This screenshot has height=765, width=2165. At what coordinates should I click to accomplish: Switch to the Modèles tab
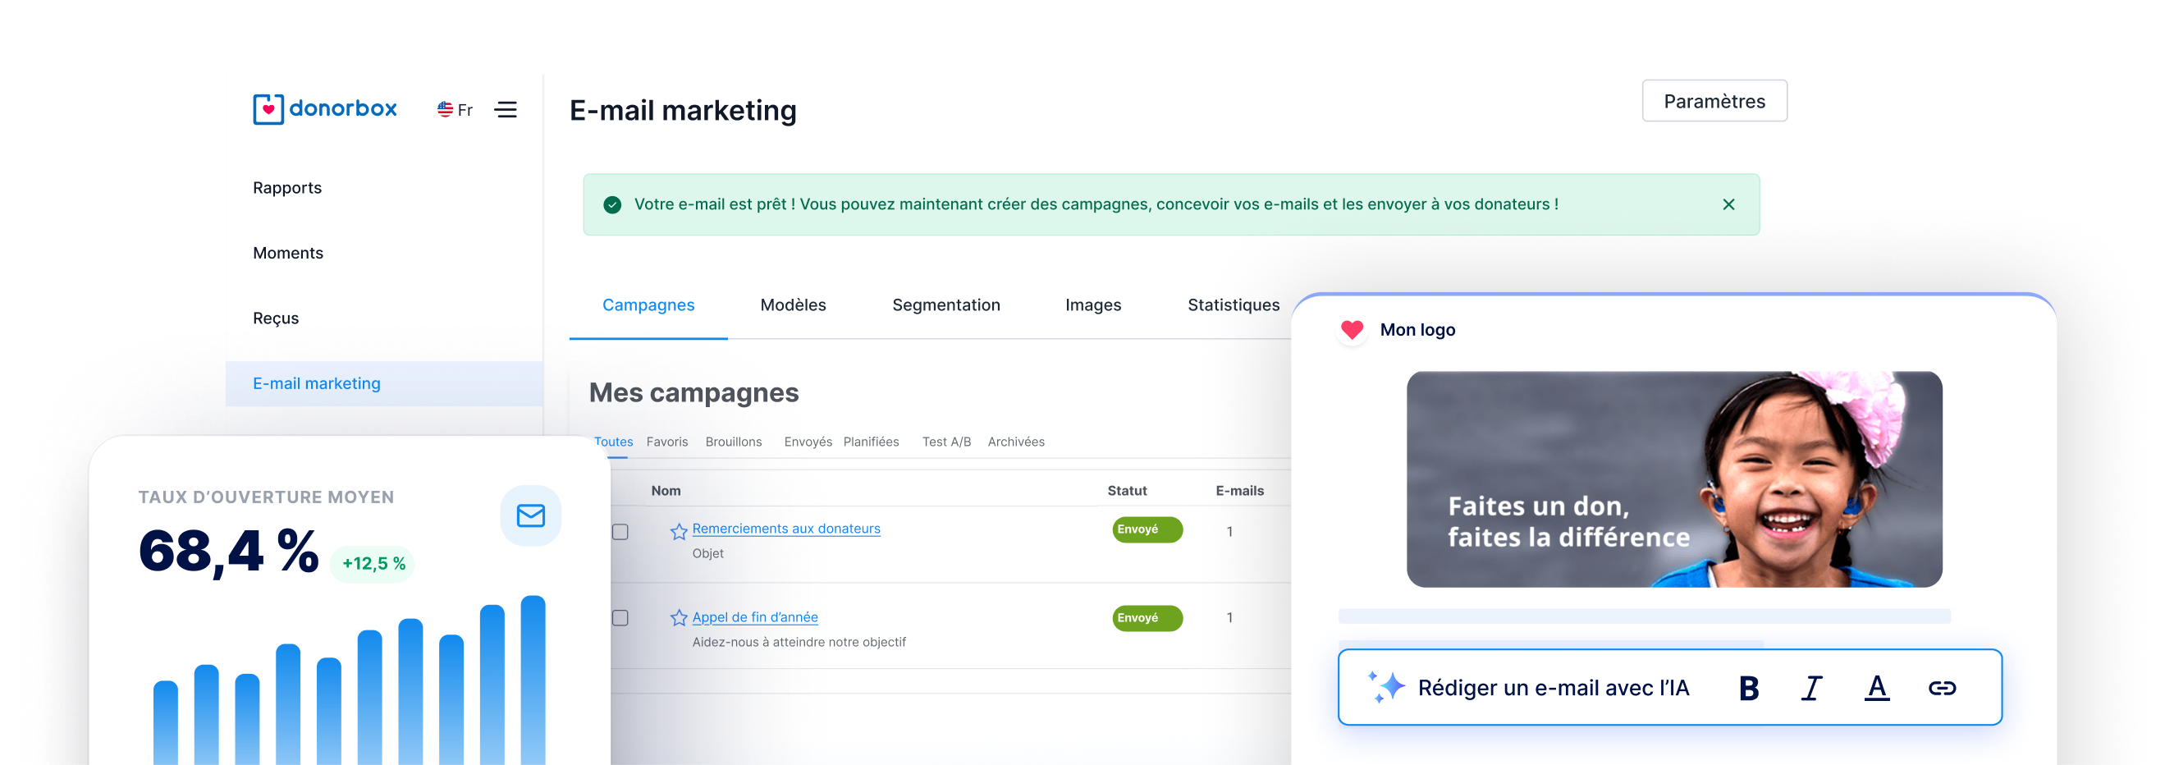tap(793, 305)
